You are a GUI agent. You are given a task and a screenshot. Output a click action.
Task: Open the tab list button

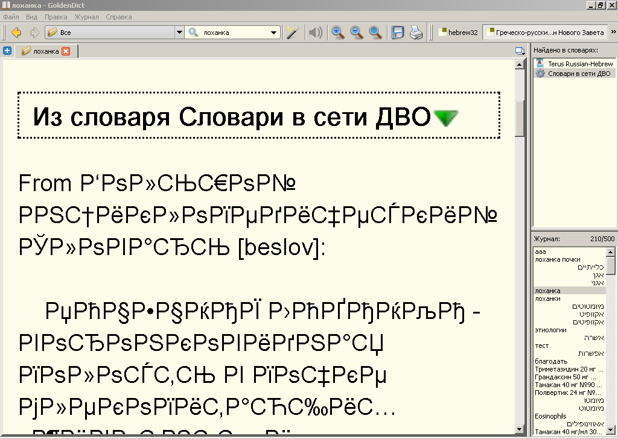click(x=520, y=51)
